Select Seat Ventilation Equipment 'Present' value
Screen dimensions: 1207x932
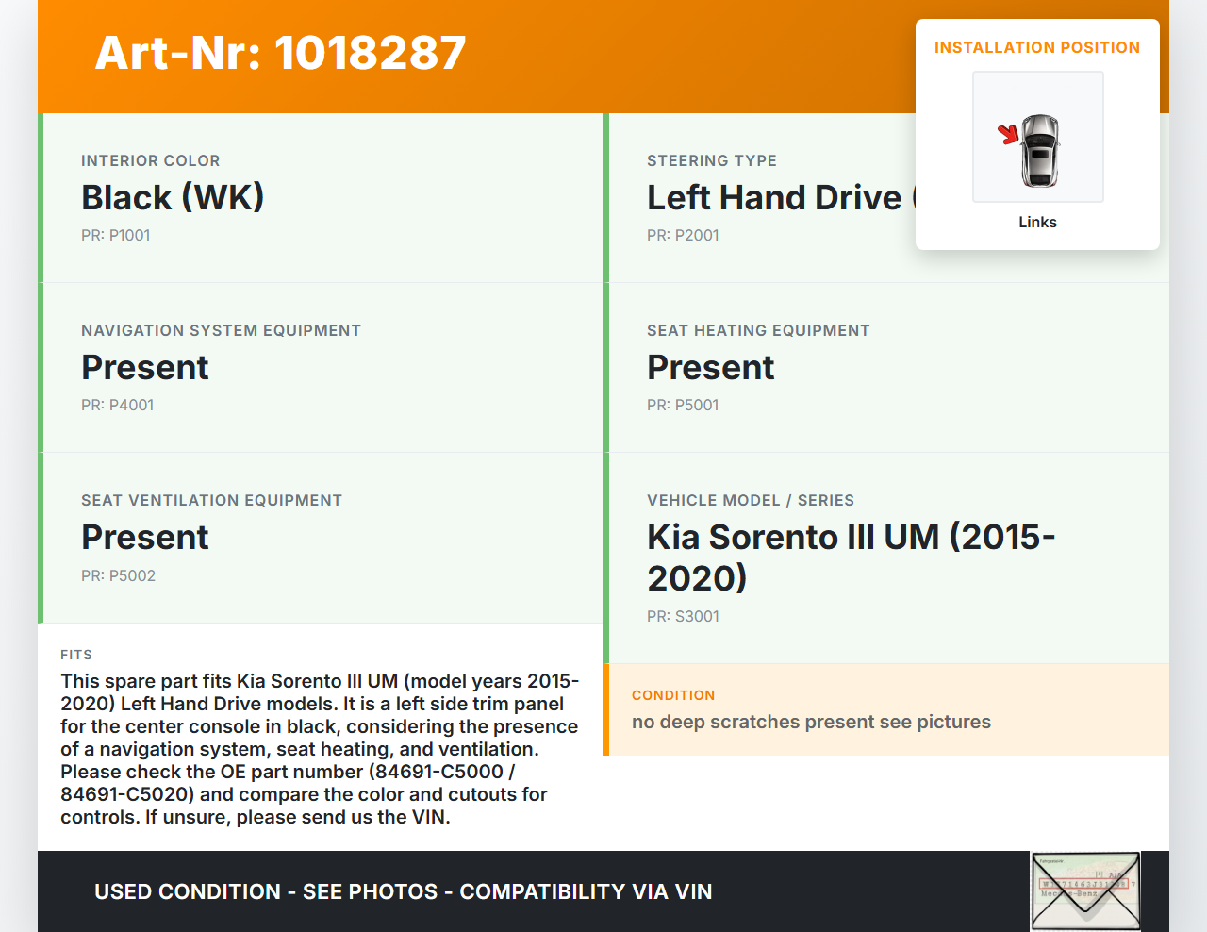pos(145,537)
